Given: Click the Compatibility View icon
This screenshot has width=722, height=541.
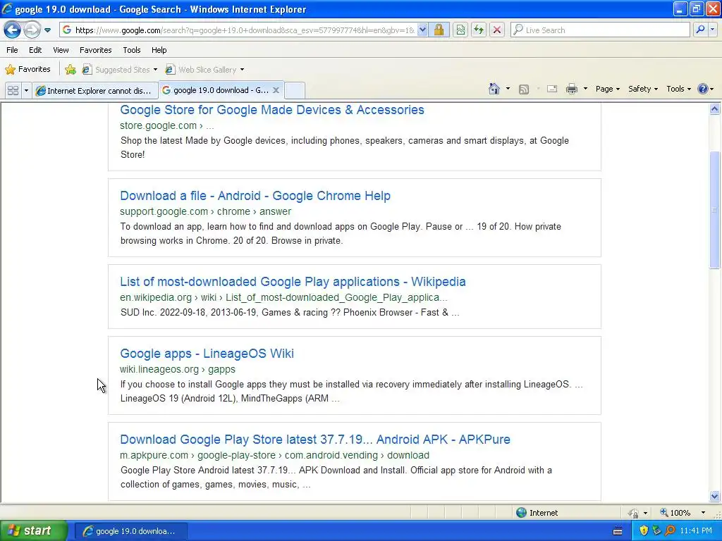Looking at the screenshot, I should [x=460, y=30].
